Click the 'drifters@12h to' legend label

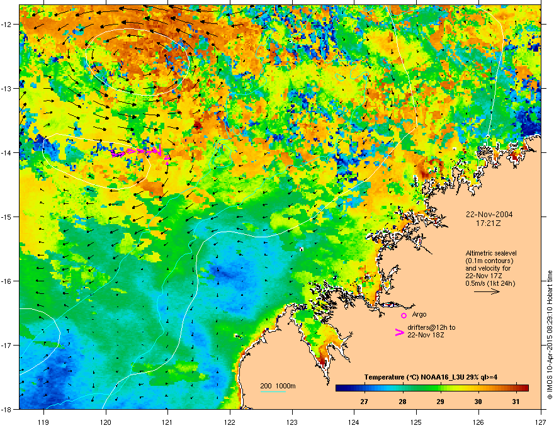coord(431,327)
